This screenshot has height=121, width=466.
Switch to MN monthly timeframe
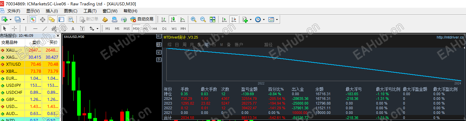click(x=183, y=28)
